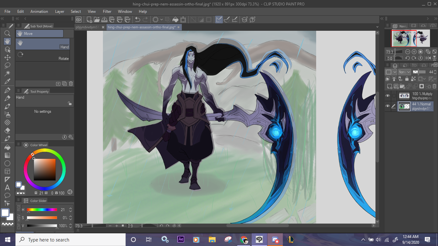Toggle Snap to Special Ruler

click(227, 20)
